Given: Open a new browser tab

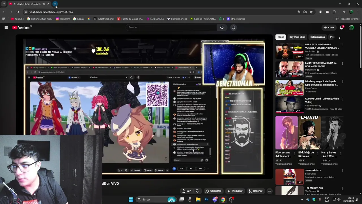Looking at the screenshot, I should point(55,4).
